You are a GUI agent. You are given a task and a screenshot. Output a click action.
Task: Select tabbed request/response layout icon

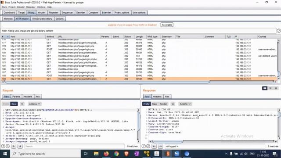point(276,88)
